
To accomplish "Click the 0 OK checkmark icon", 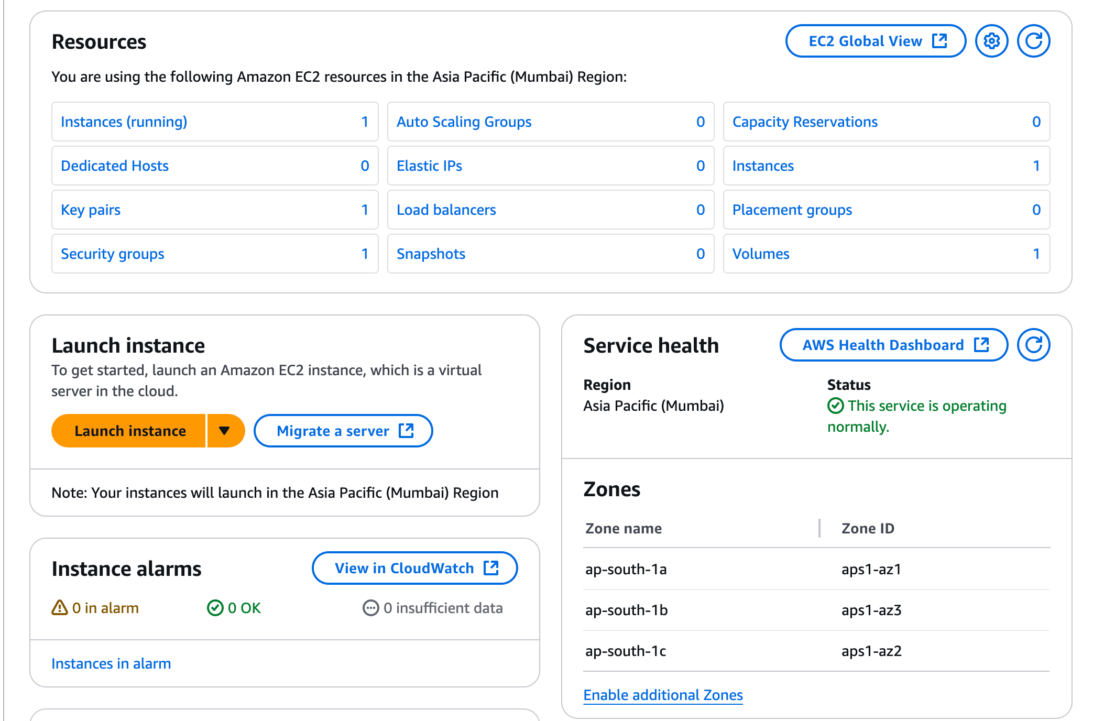I will [215, 608].
